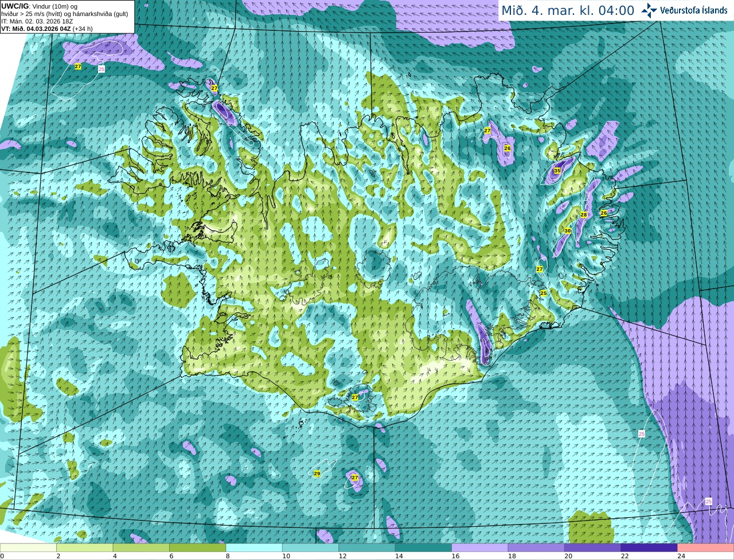Pick the 16–18 m/s light lavender scale swatch
Image resolution: width=734 pixels, height=560 pixels.
tap(480, 547)
